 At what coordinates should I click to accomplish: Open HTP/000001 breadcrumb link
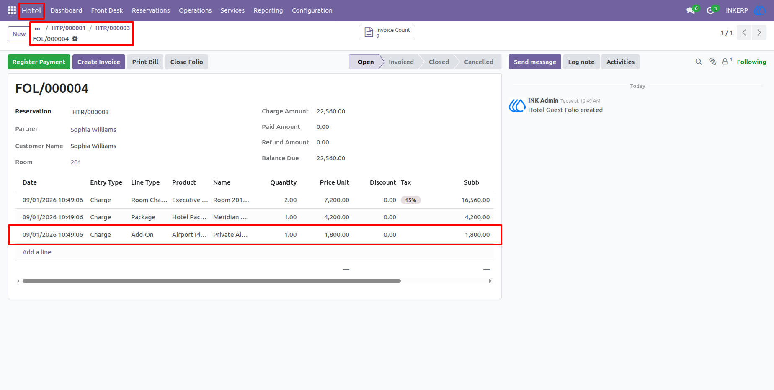(x=68, y=28)
